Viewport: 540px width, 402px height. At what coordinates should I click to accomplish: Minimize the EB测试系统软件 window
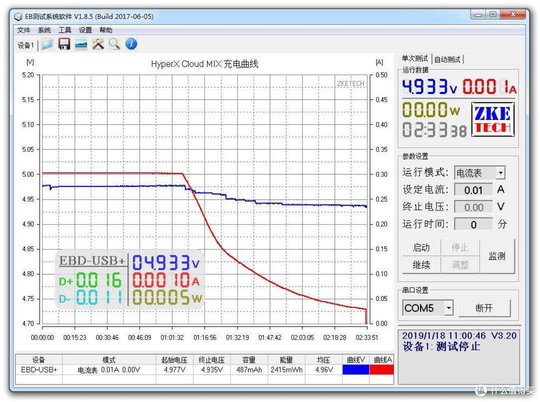(x=478, y=14)
